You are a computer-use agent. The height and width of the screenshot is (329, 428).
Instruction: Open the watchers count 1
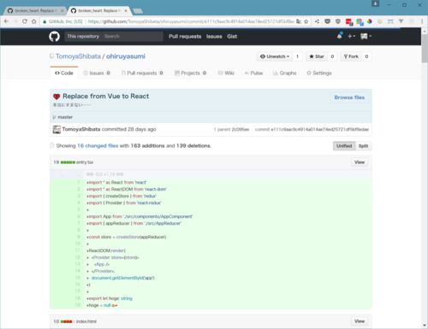point(297,56)
